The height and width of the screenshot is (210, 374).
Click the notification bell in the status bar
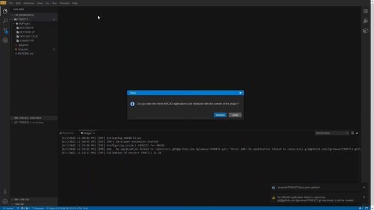(x=361, y=208)
